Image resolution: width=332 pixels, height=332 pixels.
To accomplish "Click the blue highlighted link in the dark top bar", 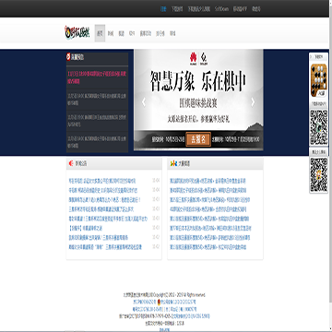I will click(x=163, y=9).
